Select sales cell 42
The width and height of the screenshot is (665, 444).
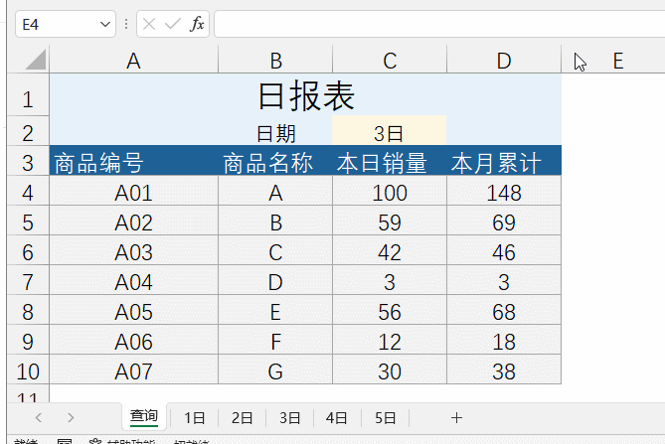click(x=390, y=250)
